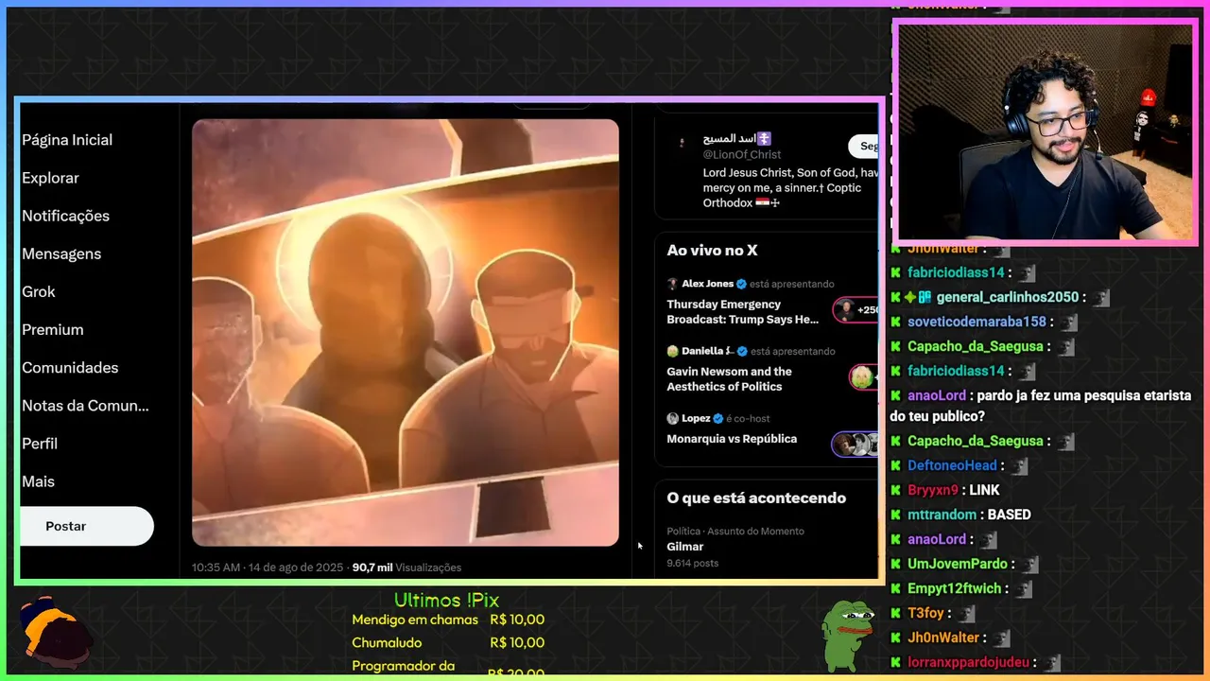
Task: Open Notas da Comunidade sidebar item
Action: tap(85, 405)
